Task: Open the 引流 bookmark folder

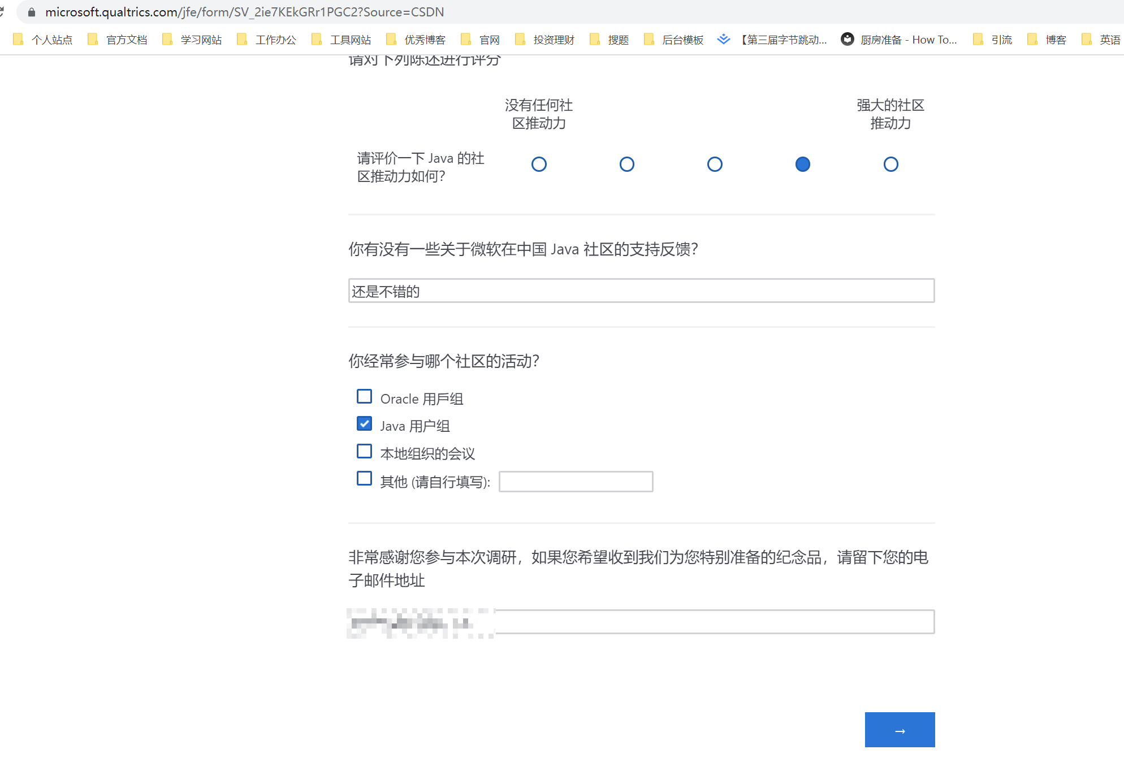Action: click(992, 40)
